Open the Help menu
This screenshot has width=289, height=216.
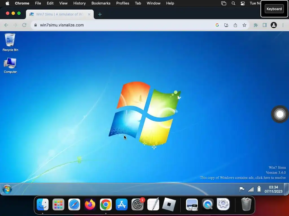coord(170,3)
